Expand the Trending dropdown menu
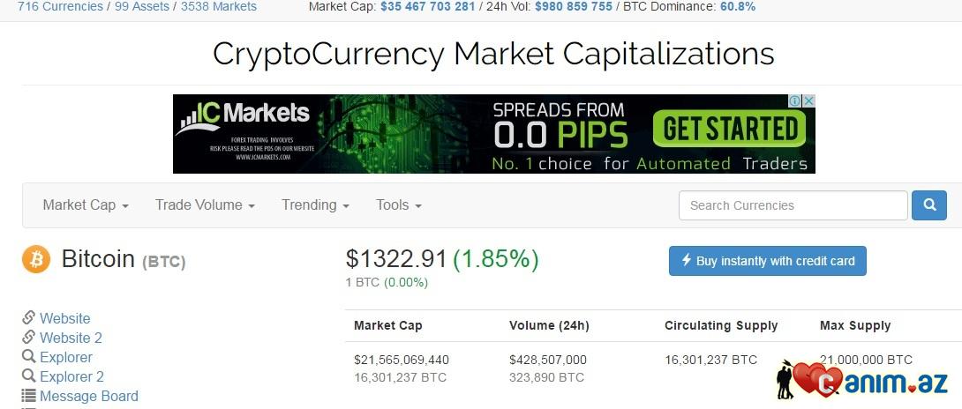Screen dimensions: 962x409 tap(315, 205)
